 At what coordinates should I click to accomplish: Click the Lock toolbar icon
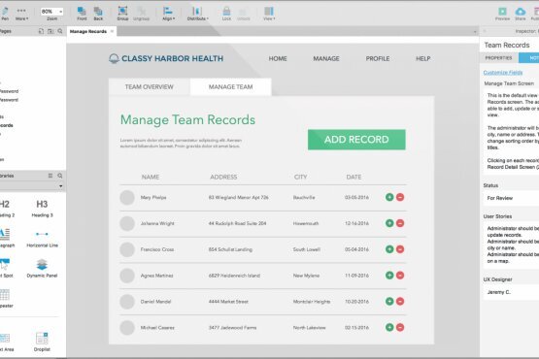(x=226, y=14)
